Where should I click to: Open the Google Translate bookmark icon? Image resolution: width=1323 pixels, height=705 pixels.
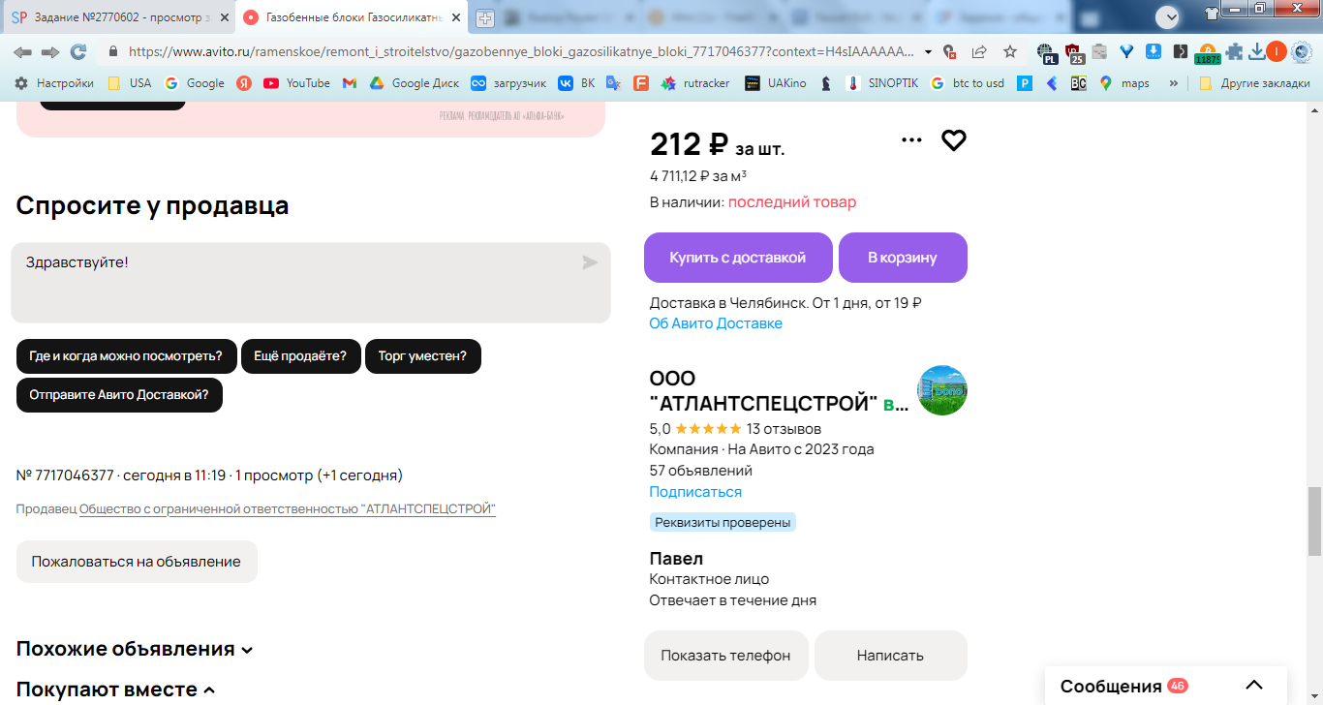click(x=613, y=83)
